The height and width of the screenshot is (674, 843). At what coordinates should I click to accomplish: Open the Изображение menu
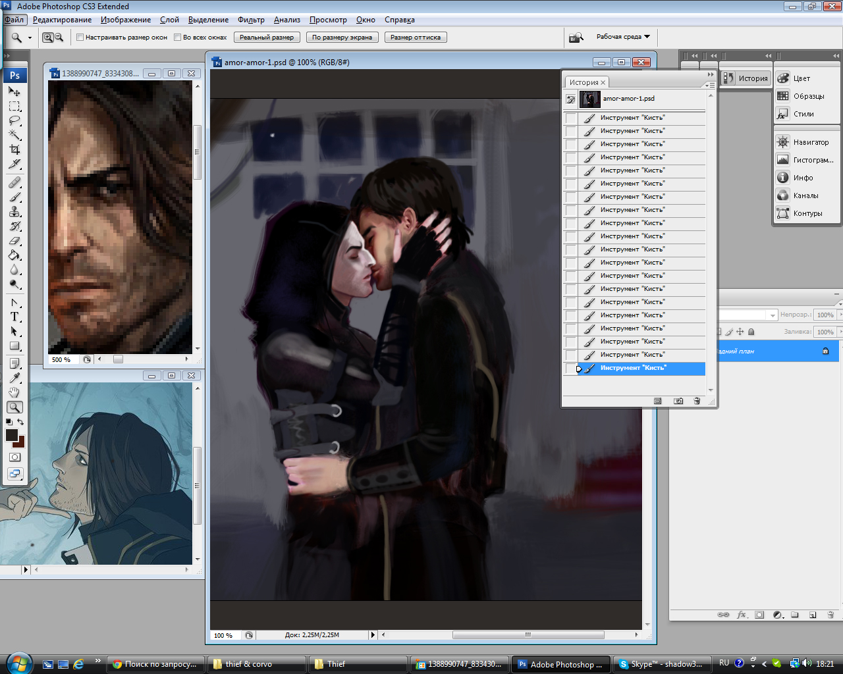click(126, 20)
